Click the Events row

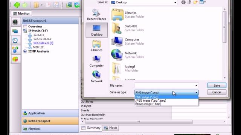pyautogui.click(x=126, y=110)
